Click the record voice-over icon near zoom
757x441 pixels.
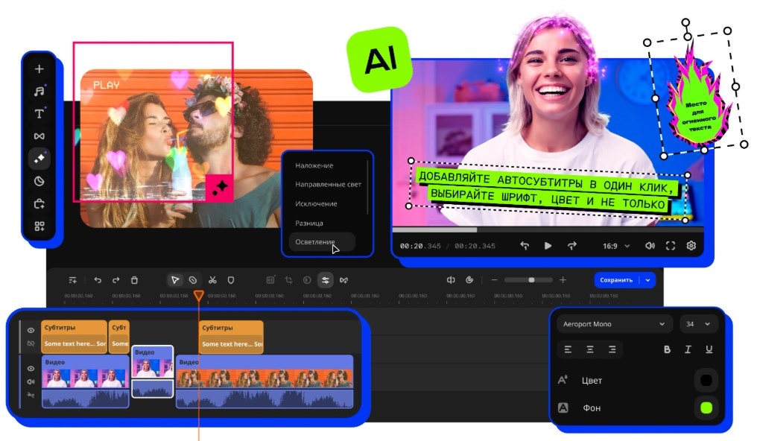click(x=469, y=280)
